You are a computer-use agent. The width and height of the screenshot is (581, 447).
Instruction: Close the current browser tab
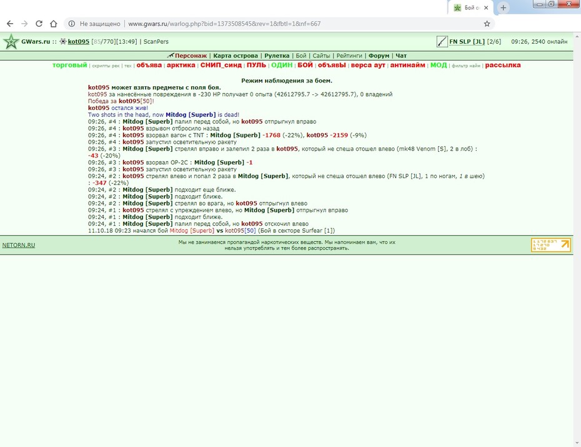coord(486,8)
